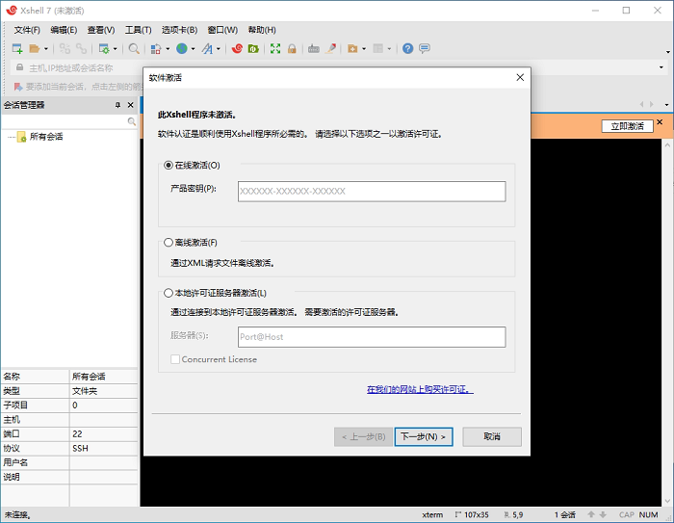The width and height of the screenshot is (674, 523).
Task: Expand the Open session dropdown arrow
Action: [46, 48]
